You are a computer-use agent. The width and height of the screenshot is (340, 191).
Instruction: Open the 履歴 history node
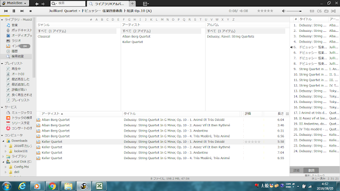pos(12,51)
